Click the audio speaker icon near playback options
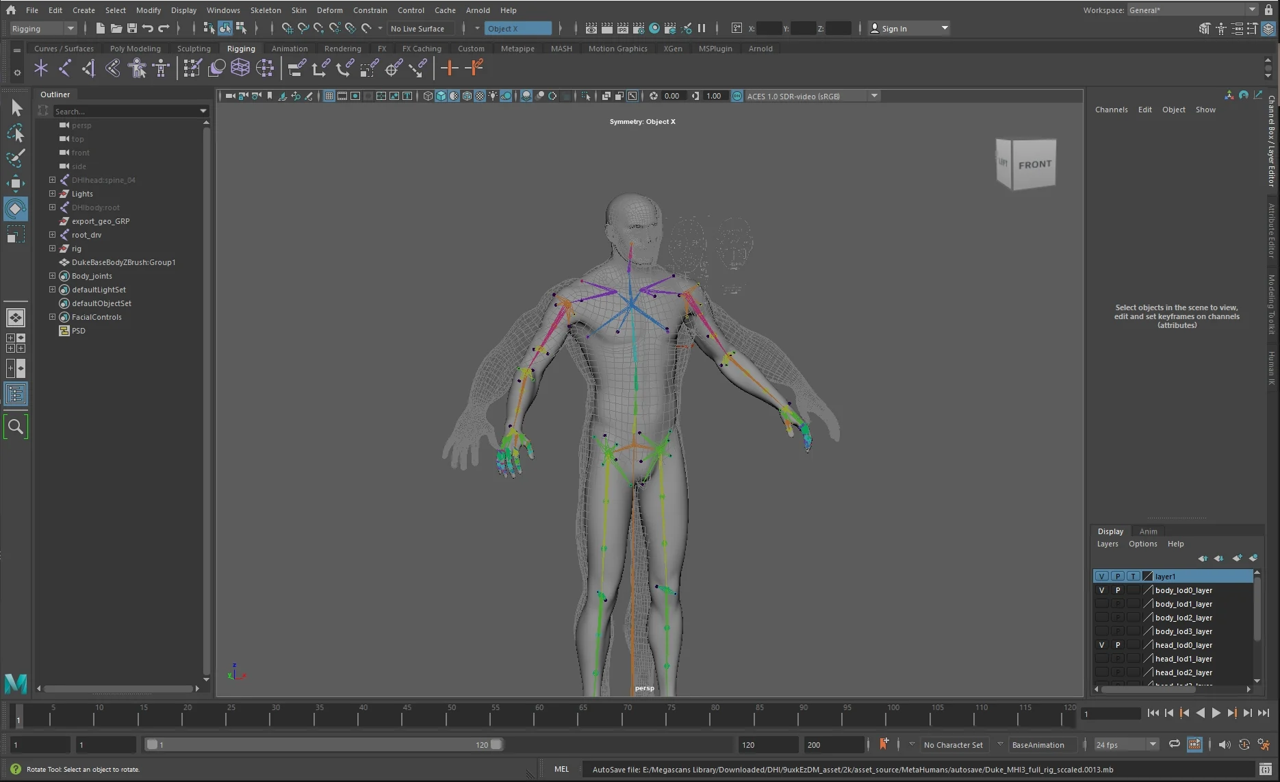The height and width of the screenshot is (782, 1280). coord(1225,744)
